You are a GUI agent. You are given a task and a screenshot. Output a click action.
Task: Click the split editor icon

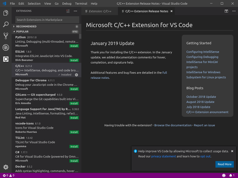pos(226,11)
